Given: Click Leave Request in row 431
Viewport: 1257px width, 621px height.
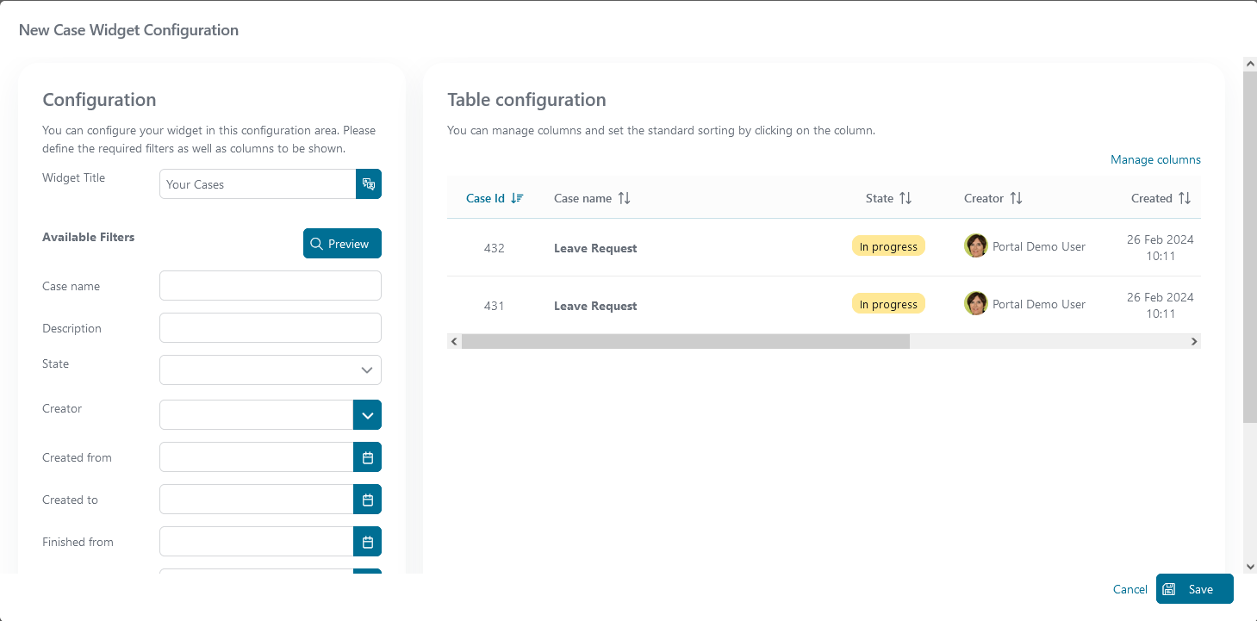Looking at the screenshot, I should tap(595, 306).
